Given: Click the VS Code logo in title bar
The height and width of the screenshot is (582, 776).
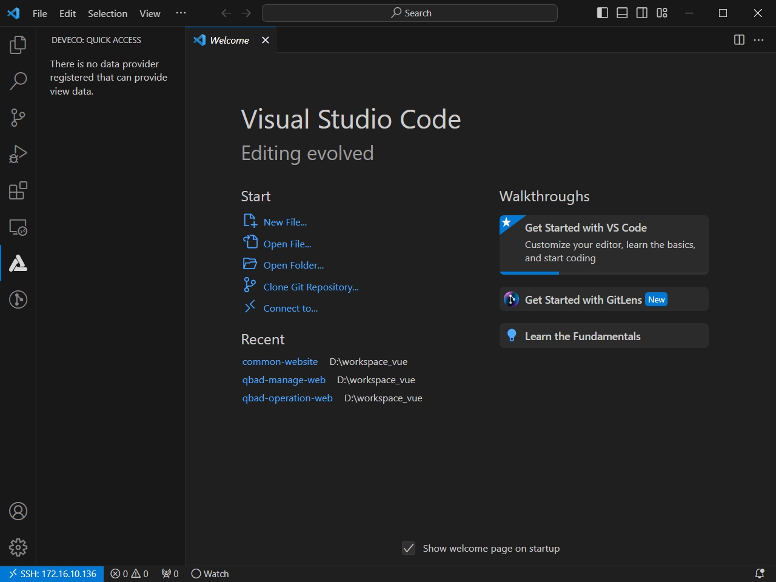Looking at the screenshot, I should click(x=13, y=13).
